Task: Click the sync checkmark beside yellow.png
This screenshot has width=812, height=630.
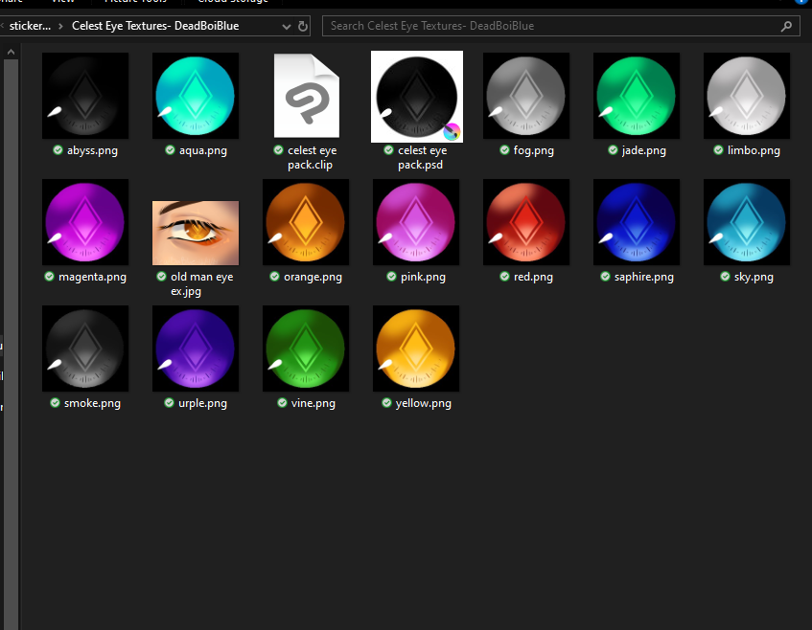Action: click(386, 402)
